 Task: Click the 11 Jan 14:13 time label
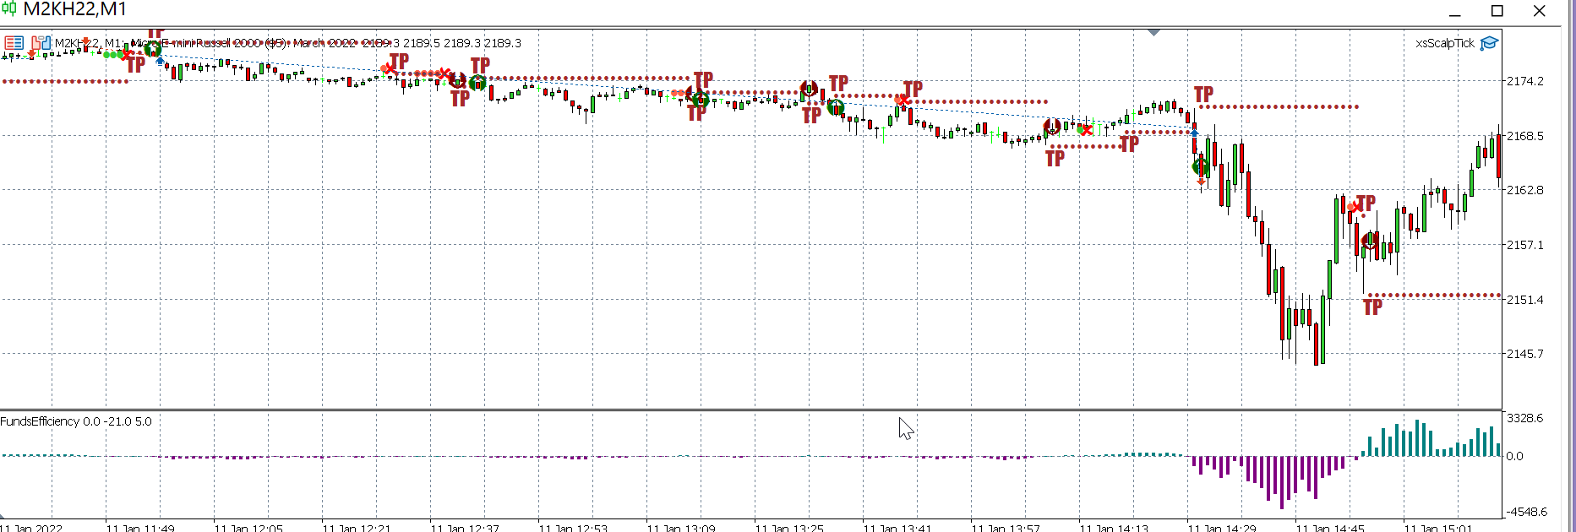pyautogui.click(x=1114, y=528)
